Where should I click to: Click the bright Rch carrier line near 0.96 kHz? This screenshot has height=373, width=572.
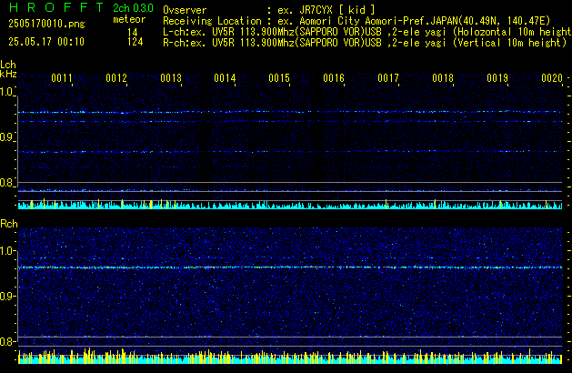(x=290, y=267)
